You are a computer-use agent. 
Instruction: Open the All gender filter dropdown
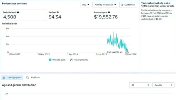(x=140, y=85)
